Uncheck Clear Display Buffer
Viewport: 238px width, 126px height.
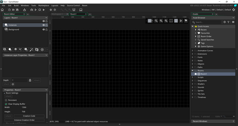coord(6,104)
